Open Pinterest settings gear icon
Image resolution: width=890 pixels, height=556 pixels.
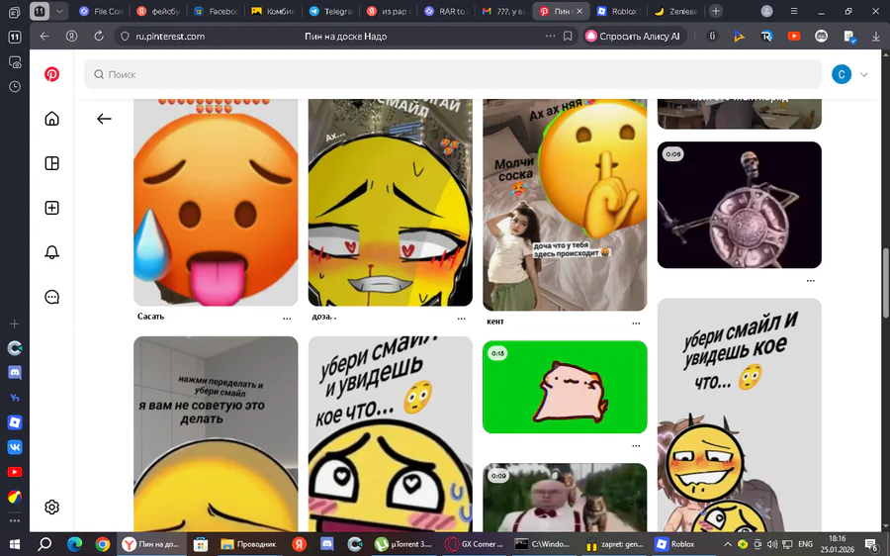pyautogui.click(x=51, y=507)
